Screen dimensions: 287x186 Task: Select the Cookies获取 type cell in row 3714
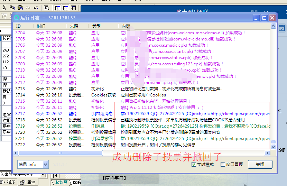click(103, 95)
